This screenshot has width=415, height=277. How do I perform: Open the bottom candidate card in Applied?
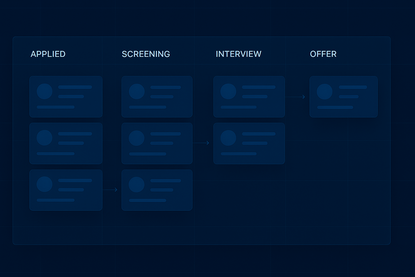coord(66,190)
